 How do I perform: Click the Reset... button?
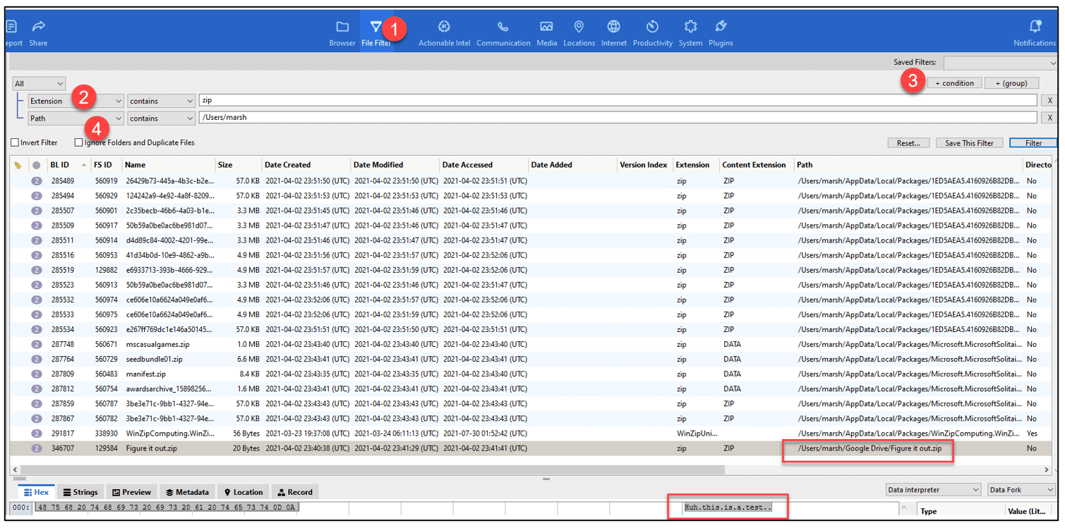908,143
